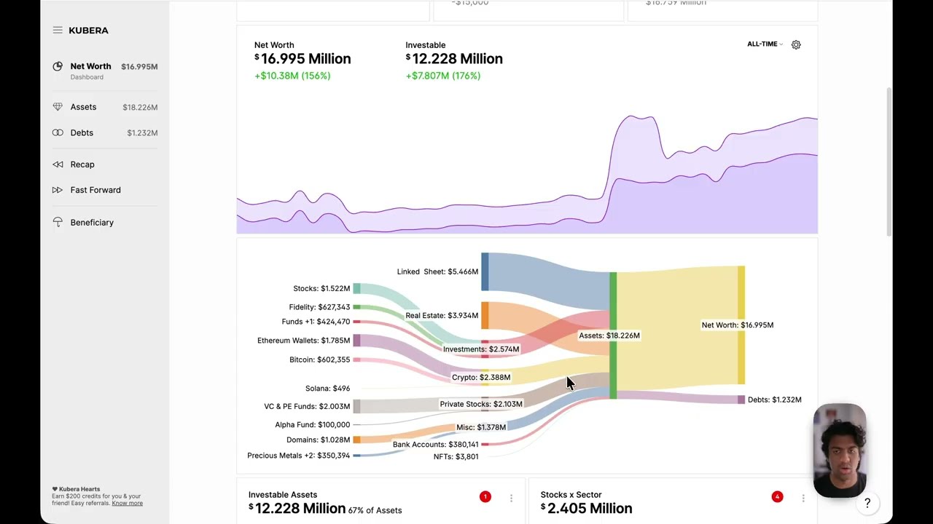933x524 pixels.
Task: Click the KUBERA logo text
Action: click(88, 31)
